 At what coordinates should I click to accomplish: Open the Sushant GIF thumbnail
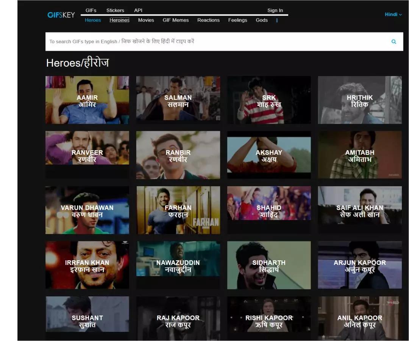[x=87, y=319]
